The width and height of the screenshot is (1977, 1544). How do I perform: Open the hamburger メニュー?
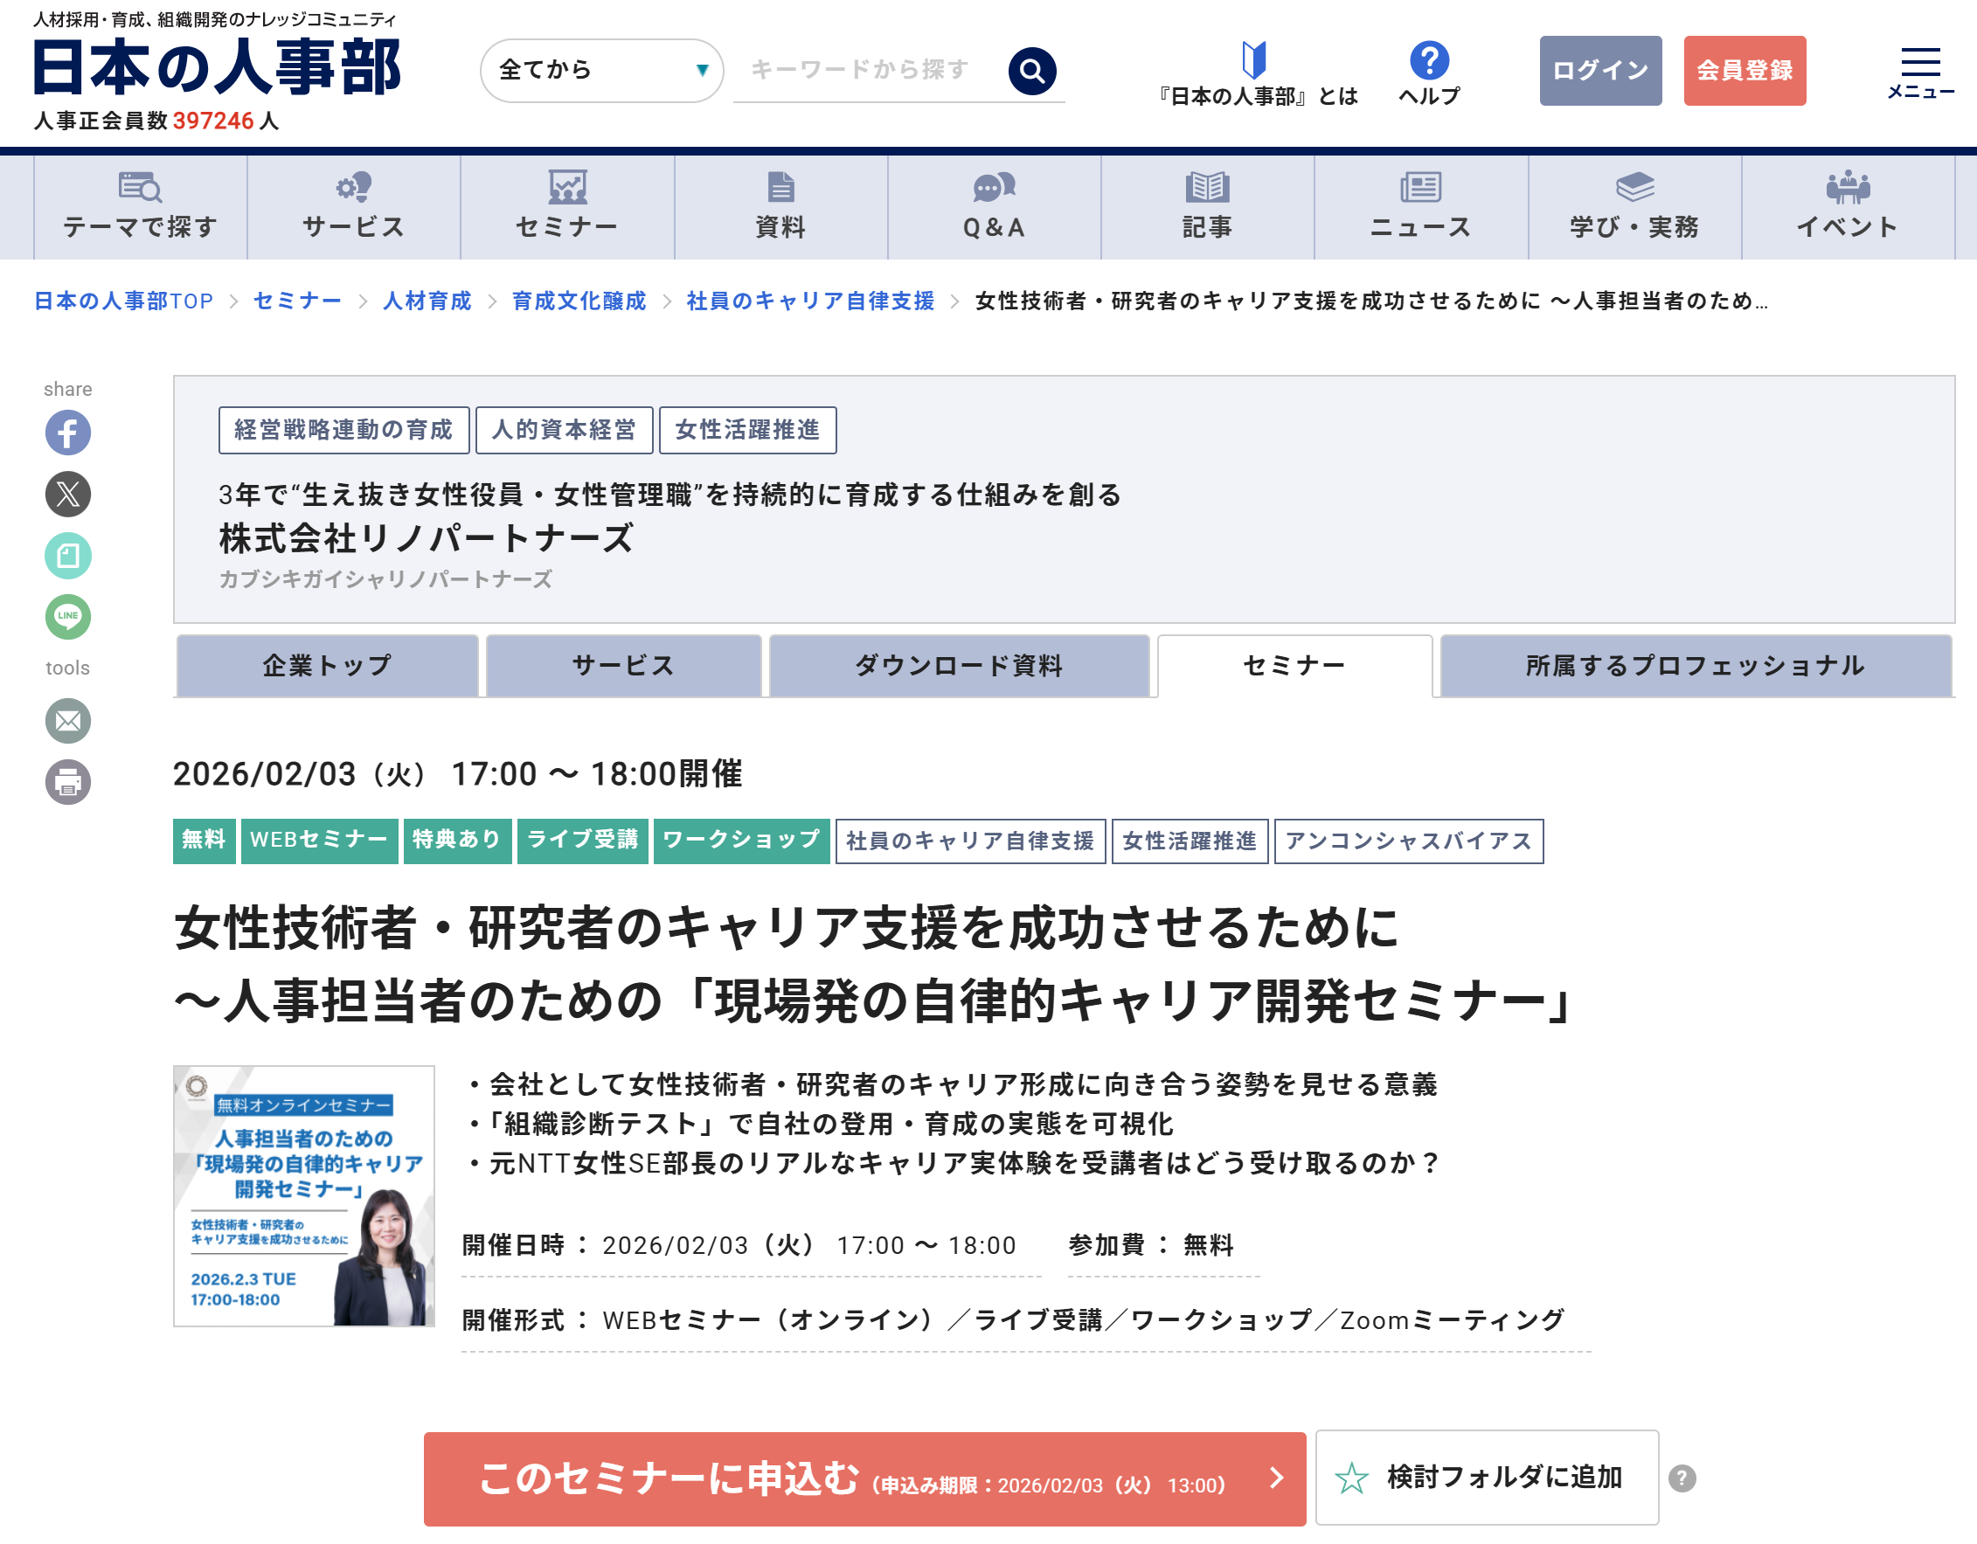point(1920,71)
